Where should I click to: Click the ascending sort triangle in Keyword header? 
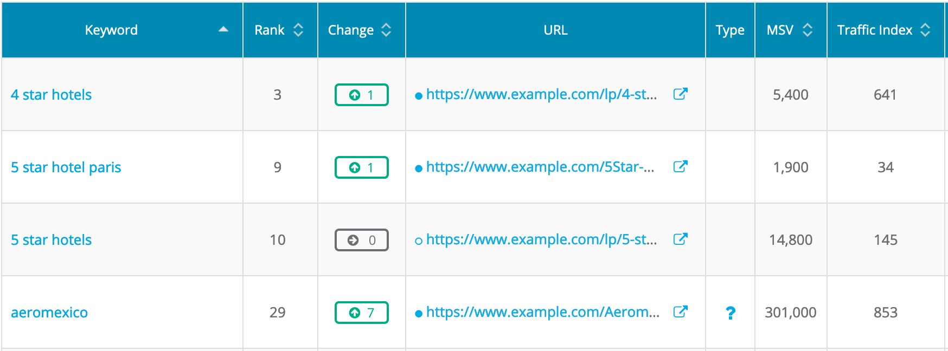[222, 30]
